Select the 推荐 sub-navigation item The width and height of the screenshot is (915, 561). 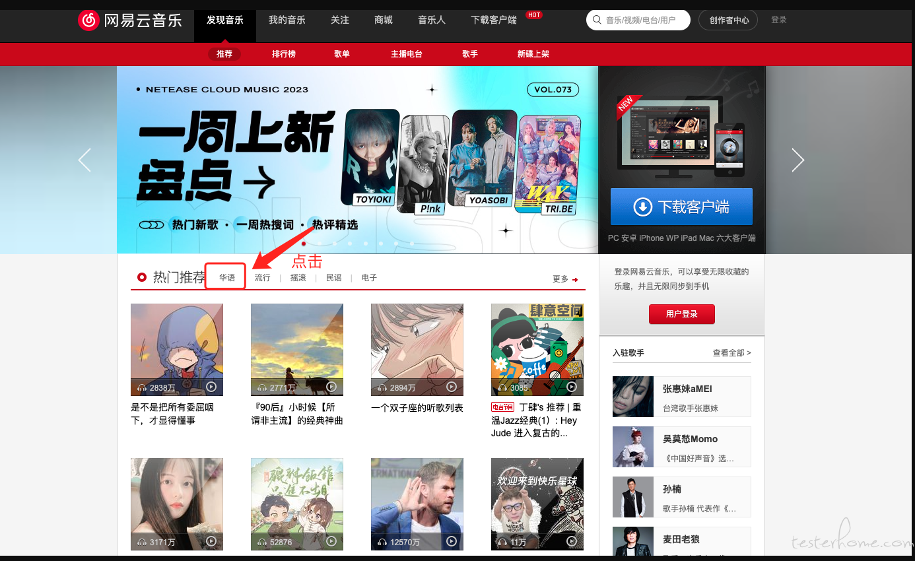click(x=224, y=54)
